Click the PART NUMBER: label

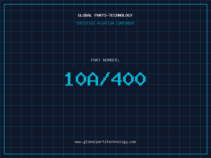point(105,60)
